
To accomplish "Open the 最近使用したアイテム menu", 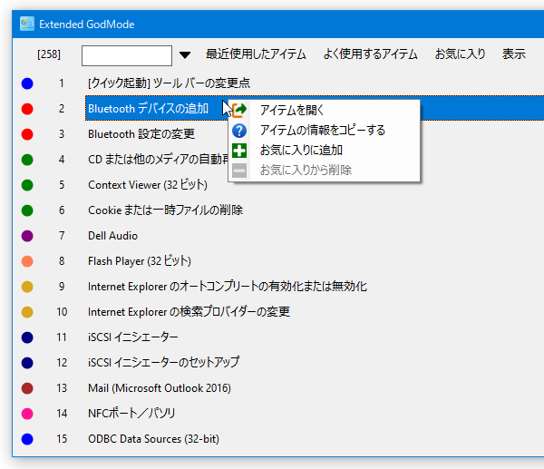I will (x=256, y=54).
